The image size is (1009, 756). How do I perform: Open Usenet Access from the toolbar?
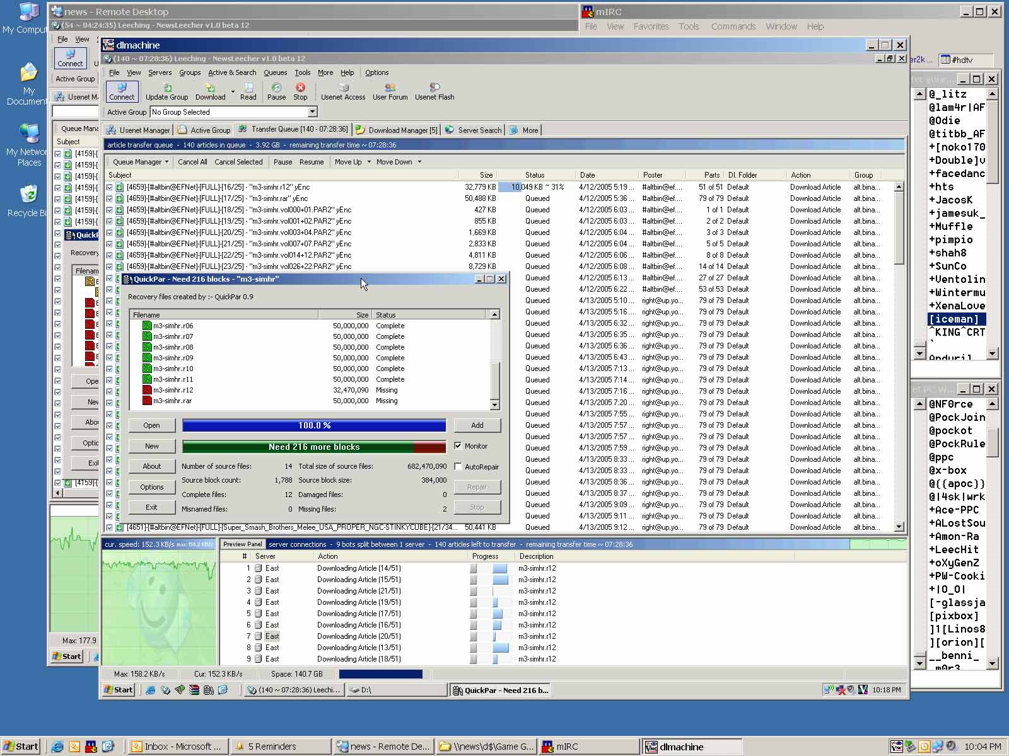(x=342, y=91)
